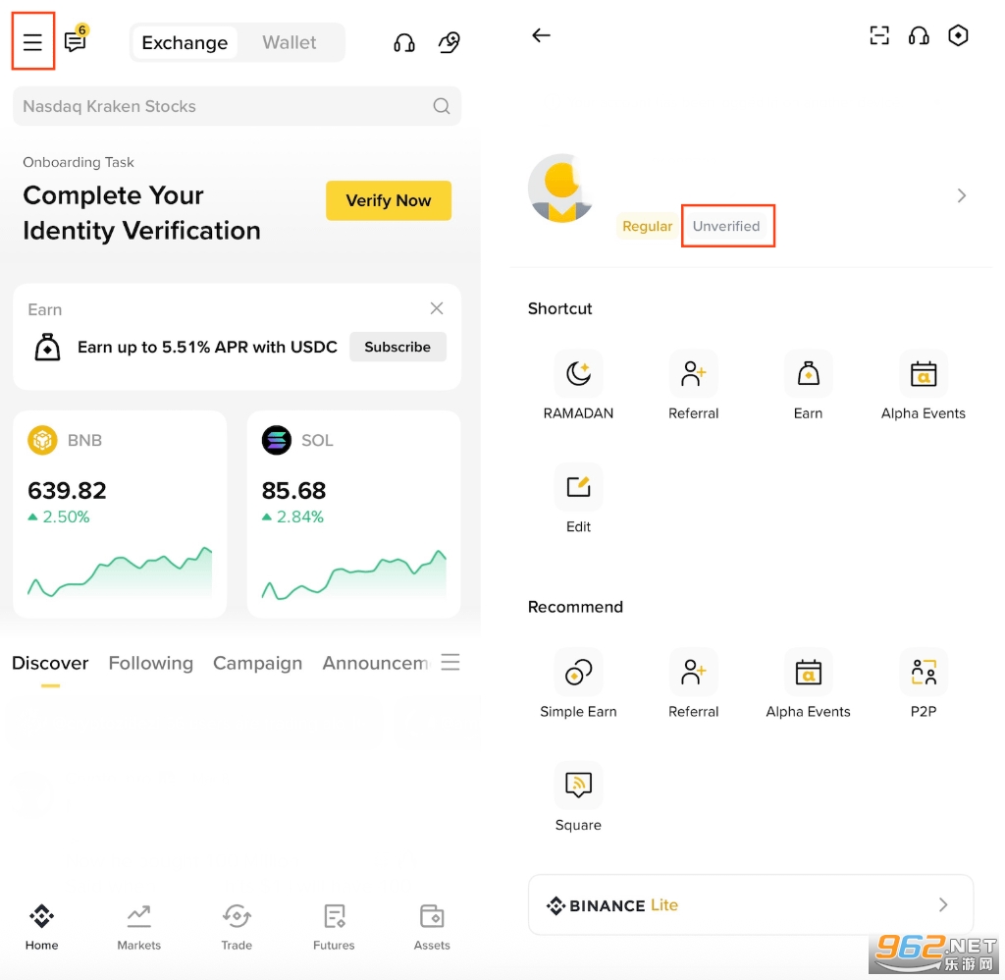Screen dimensions: 1005x980
Task: Open the chat notifications icon
Action: click(x=74, y=42)
